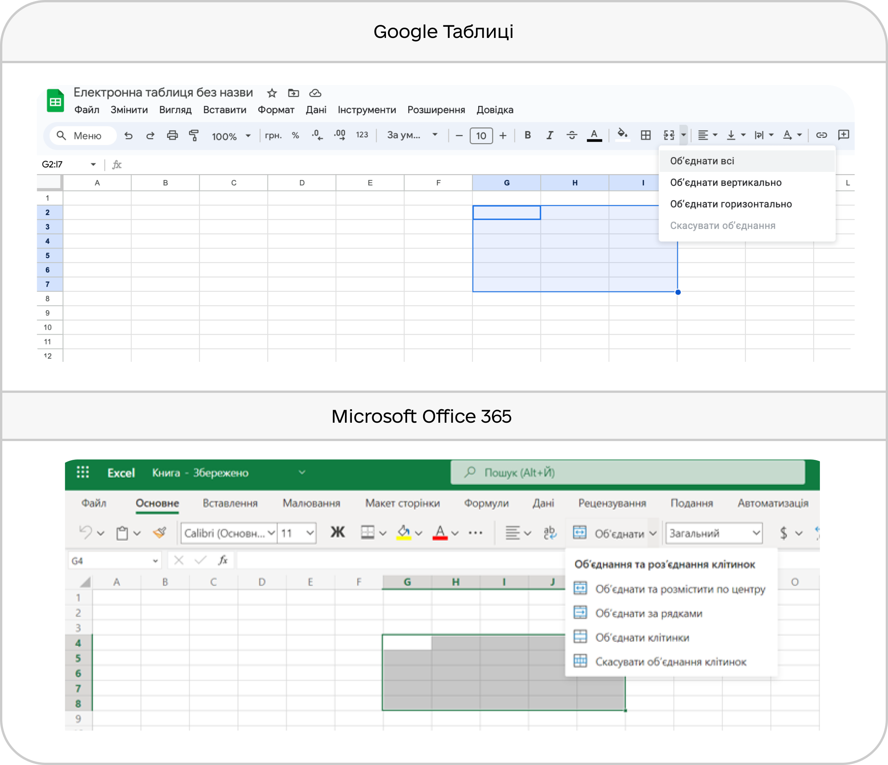Open fill color picker in Google Sheets
This screenshot has height=765, width=888.
click(622, 134)
